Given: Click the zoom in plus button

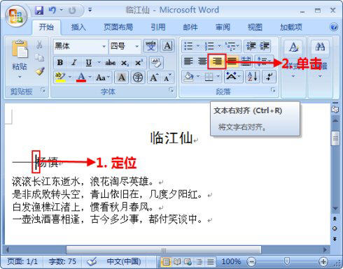Looking at the screenshot, I should tap(323, 261).
